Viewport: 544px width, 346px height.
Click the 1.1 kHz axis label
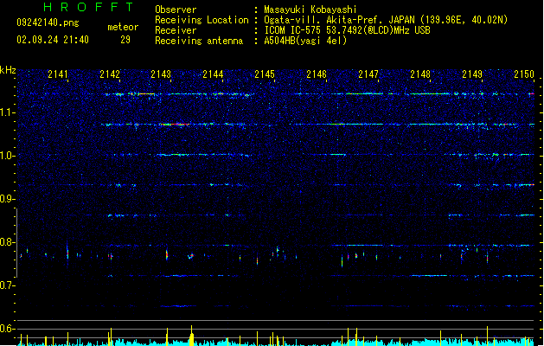[7, 112]
